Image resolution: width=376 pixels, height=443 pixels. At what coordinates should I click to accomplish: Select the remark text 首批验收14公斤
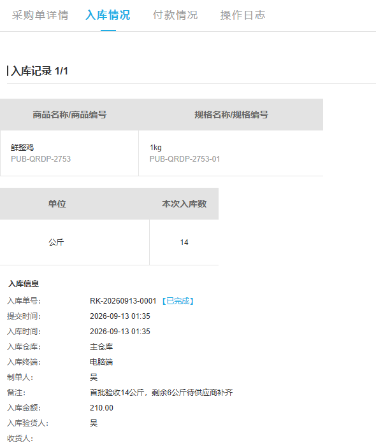(117, 393)
